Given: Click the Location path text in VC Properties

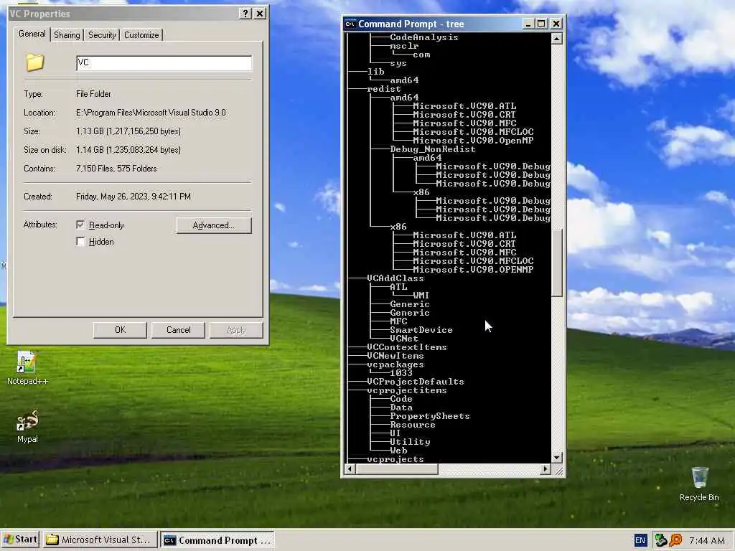Looking at the screenshot, I should [x=151, y=113].
